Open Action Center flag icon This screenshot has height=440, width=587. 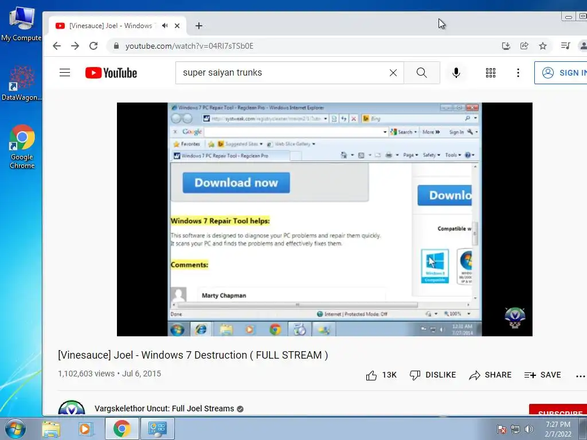point(501,429)
